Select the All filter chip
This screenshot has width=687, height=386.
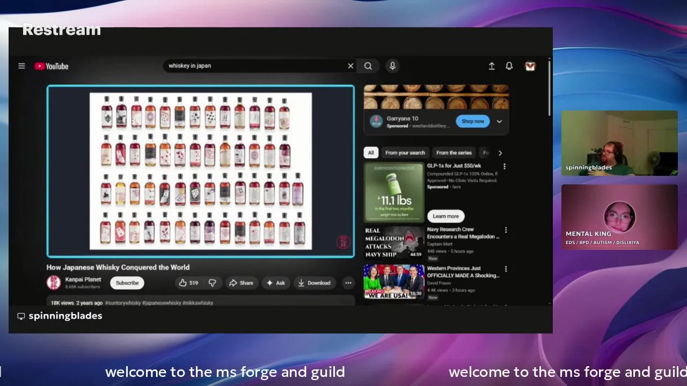370,153
